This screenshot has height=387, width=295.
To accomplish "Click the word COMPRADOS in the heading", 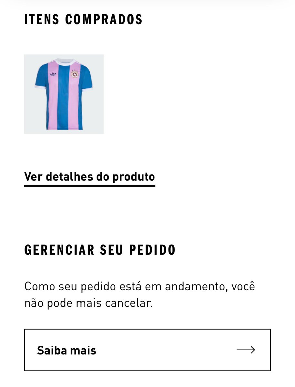I will (104, 20).
